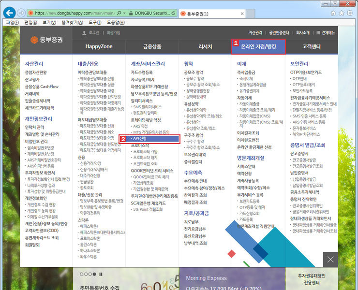
Task: Pause the banner slideshow
Action: point(101,274)
